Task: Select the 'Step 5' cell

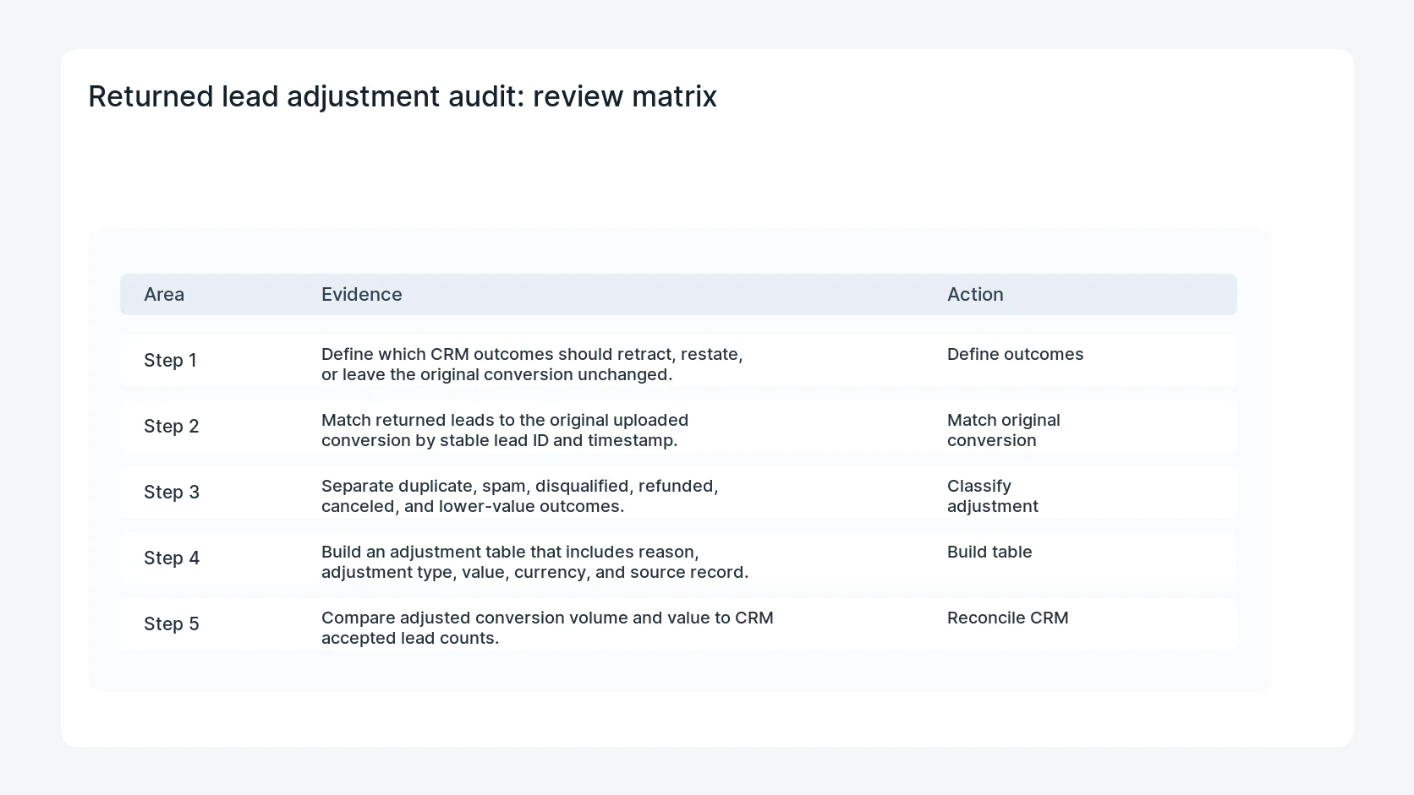Action: point(172,623)
